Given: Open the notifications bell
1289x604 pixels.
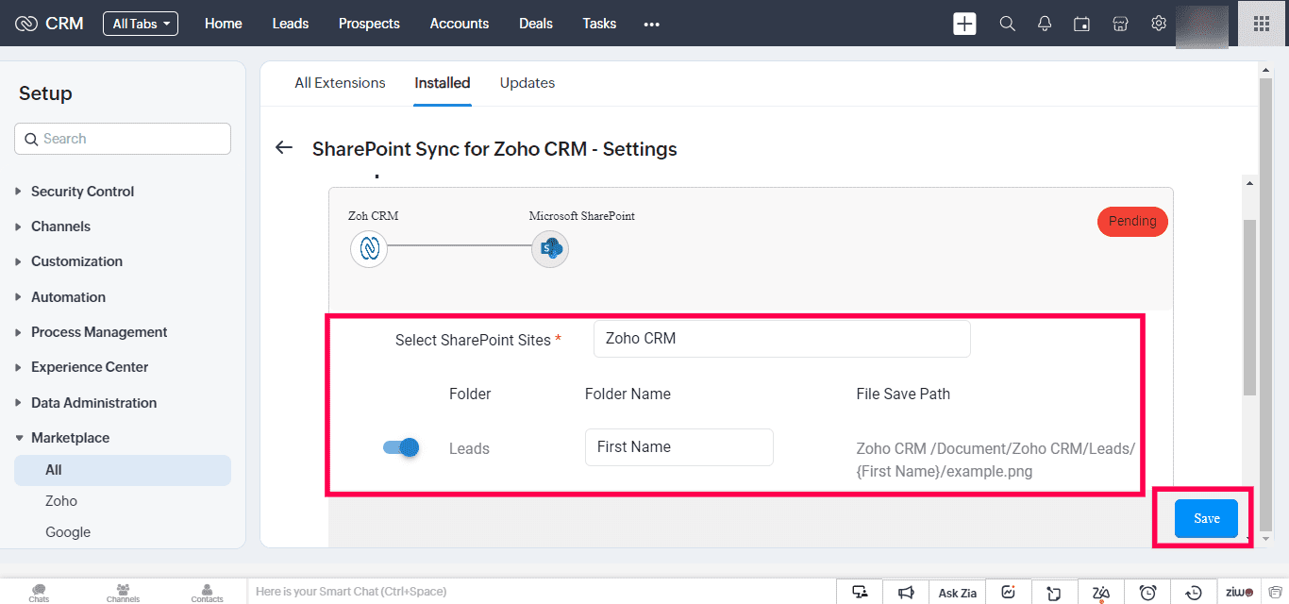Looking at the screenshot, I should click(x=1045, y=24).
